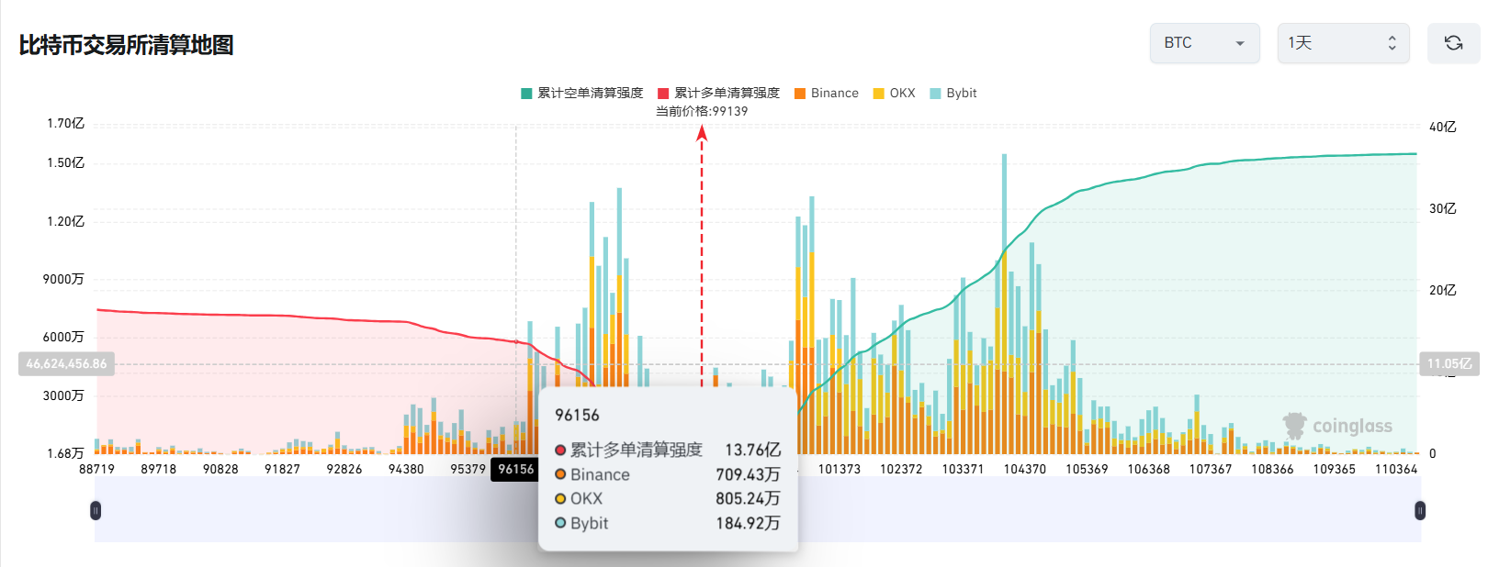Click x-axis label 106368

tap(1149, 469)
